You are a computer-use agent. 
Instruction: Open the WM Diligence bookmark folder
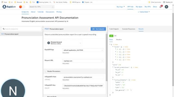(75, 2)
